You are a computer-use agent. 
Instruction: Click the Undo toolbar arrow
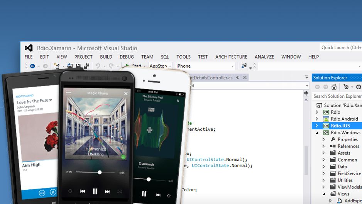(98, 66)
